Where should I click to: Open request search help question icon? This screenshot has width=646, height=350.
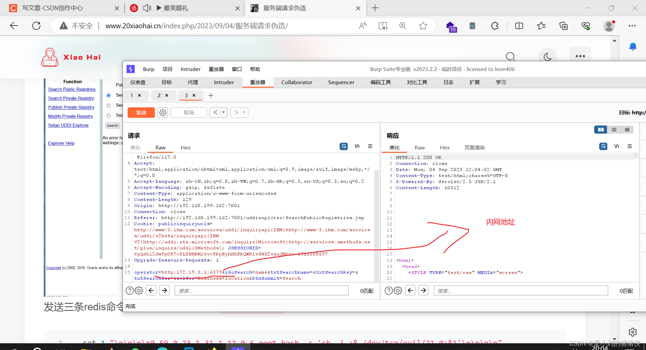[130, 290]
